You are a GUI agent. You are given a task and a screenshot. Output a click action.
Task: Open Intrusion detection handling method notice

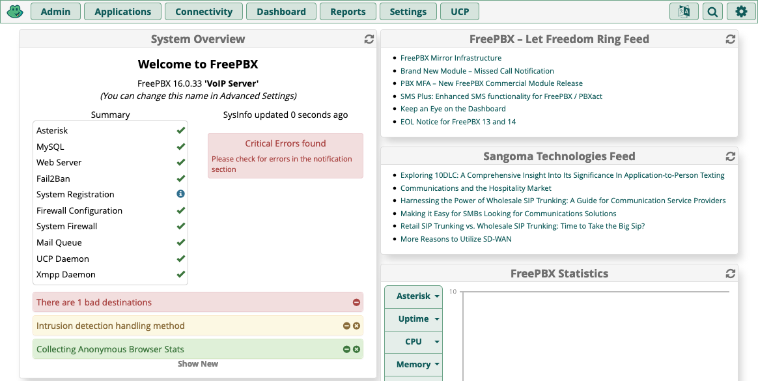click(x=198, y=326)
